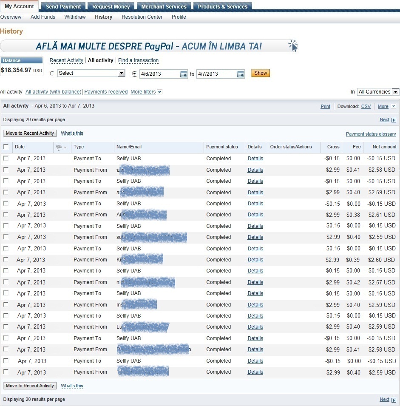Open the Withdraw submenu
Image resolution: width=400 pixels, height=406 pixels.
click(x=75, y=17)
